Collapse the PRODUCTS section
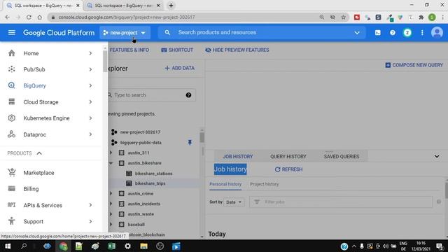This screenshot has height=252, width=448. tap(39, 153)
